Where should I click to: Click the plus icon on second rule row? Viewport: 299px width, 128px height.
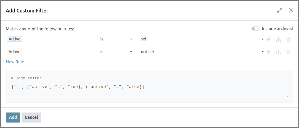tap(268, 52)
